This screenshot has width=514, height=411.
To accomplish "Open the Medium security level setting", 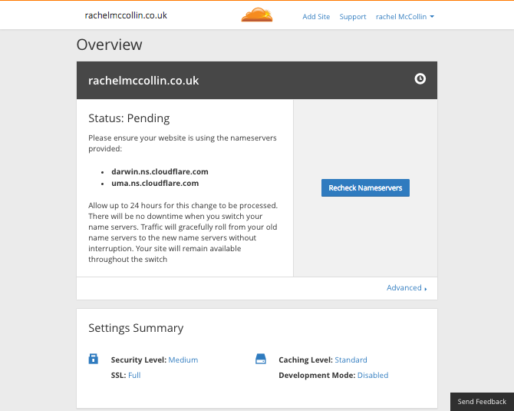I will pos(183,360).
